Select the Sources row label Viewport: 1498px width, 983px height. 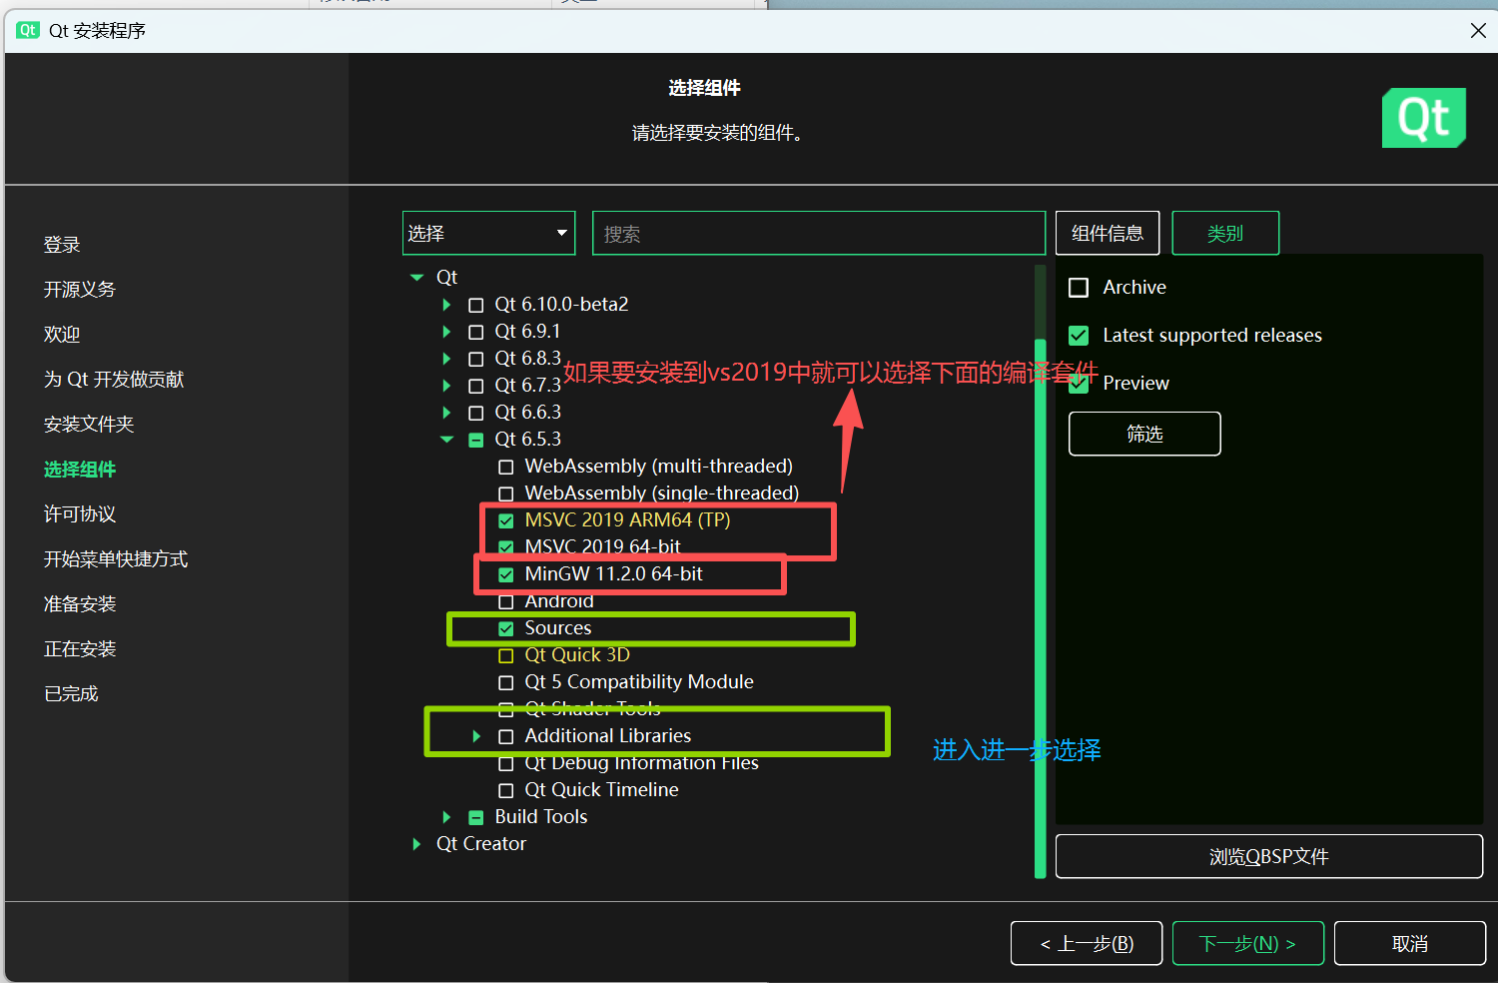click(x=558, y=628)
